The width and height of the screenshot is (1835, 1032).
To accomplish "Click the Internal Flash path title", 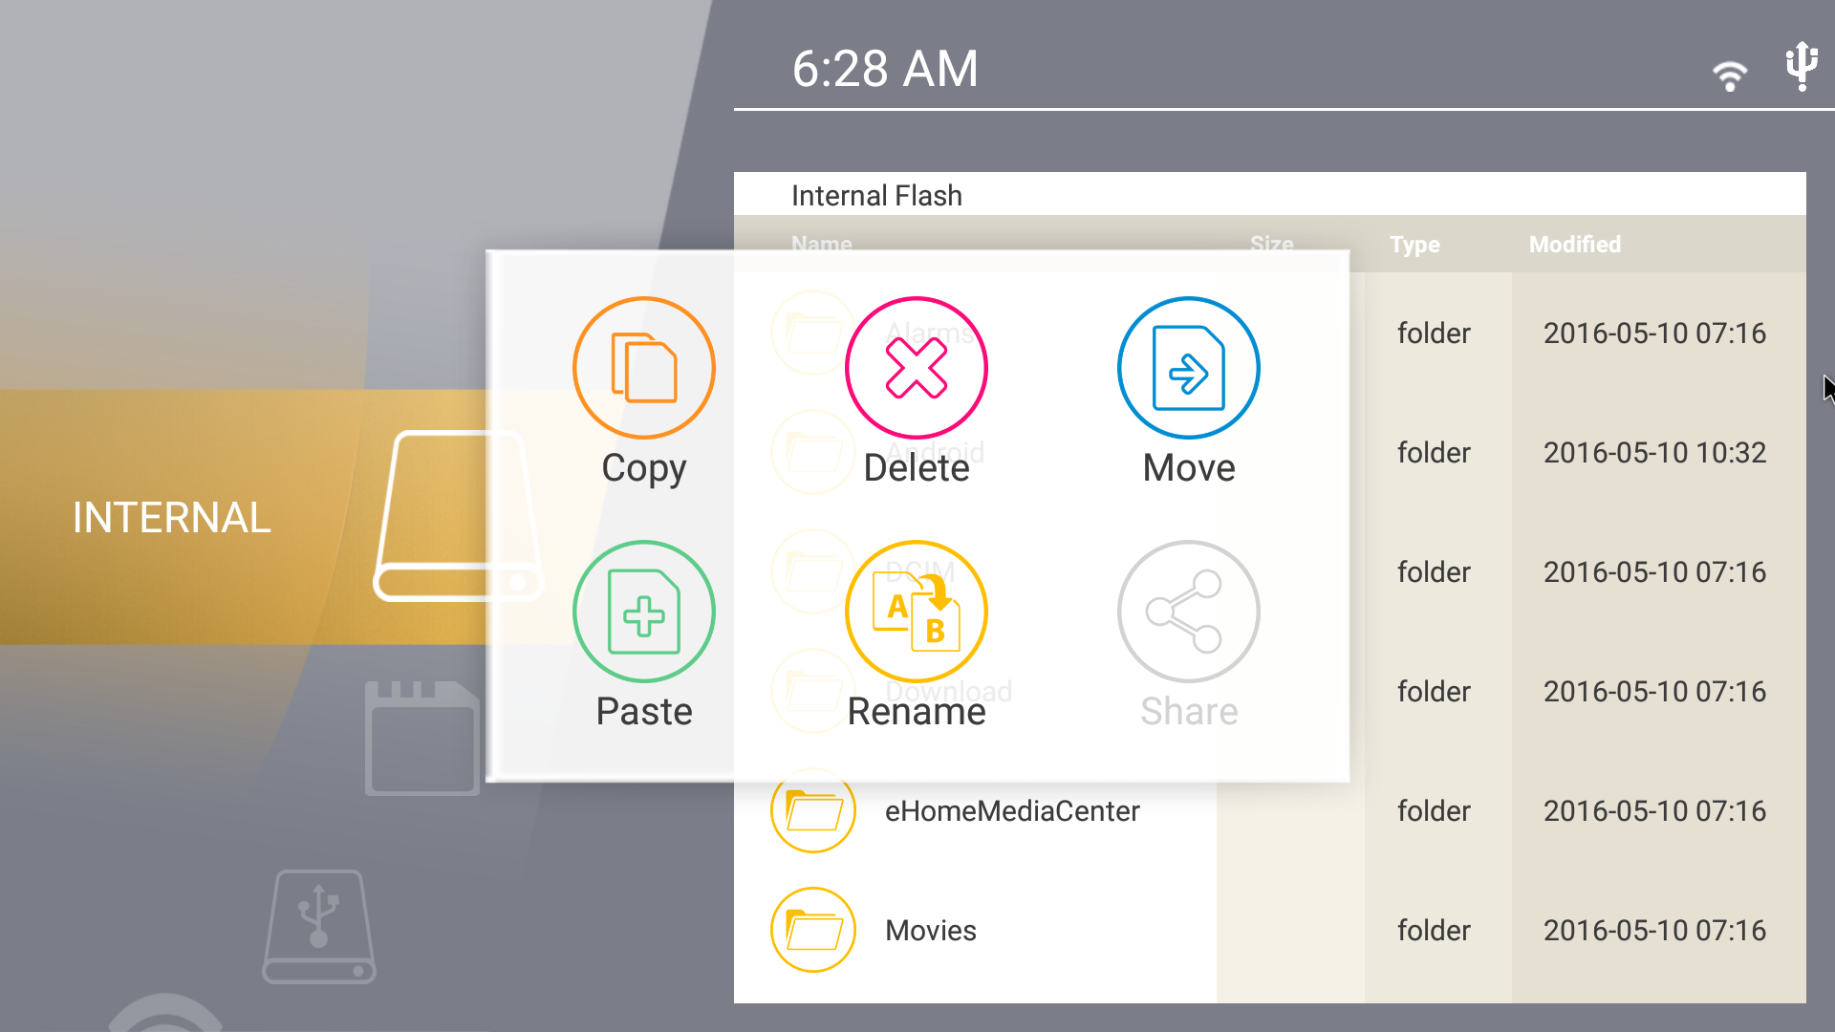I will [876, 196].
